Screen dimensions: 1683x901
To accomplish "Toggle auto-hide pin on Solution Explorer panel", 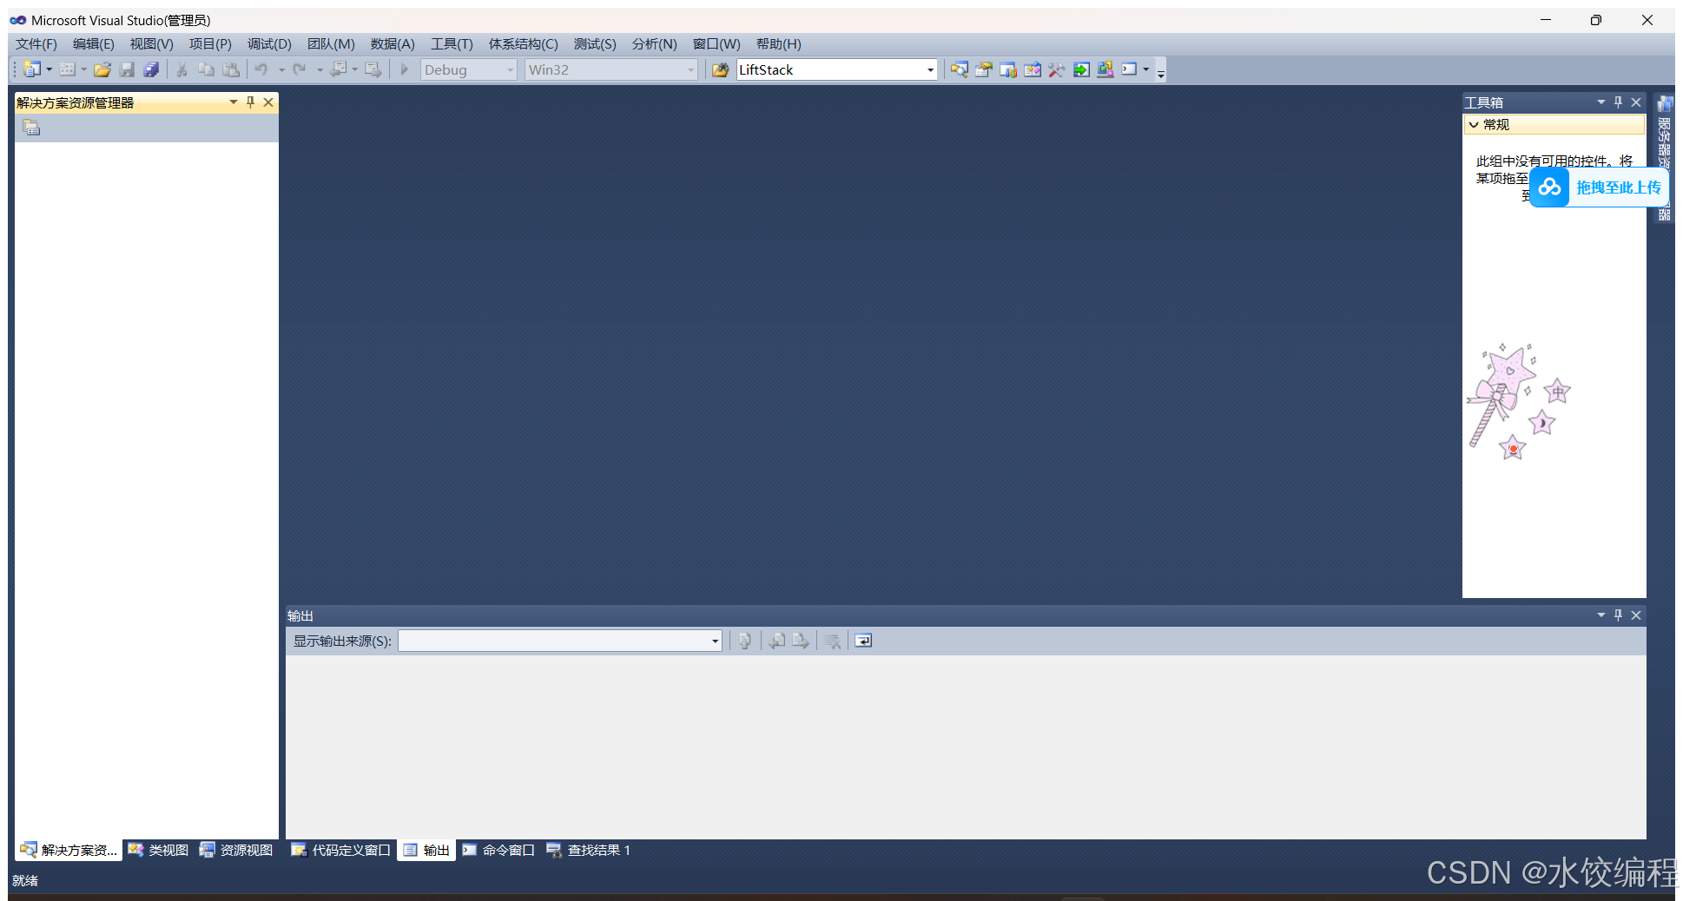I will tap(250, 102).
